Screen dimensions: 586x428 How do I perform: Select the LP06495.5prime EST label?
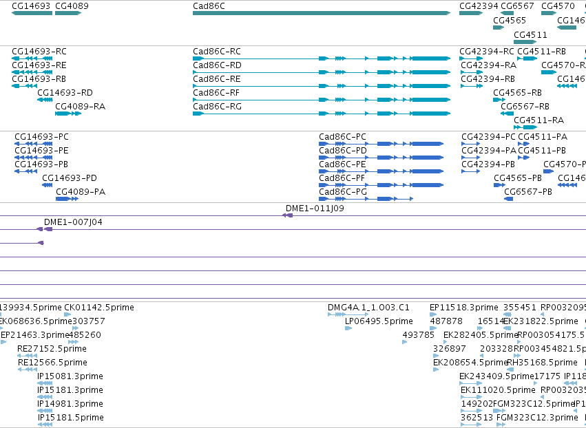(379, 321)
